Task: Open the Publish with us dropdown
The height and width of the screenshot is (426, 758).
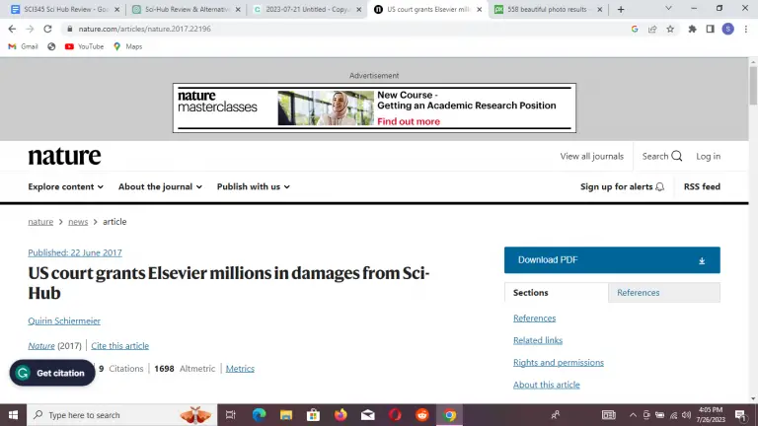Action: [x=254, y=186]
